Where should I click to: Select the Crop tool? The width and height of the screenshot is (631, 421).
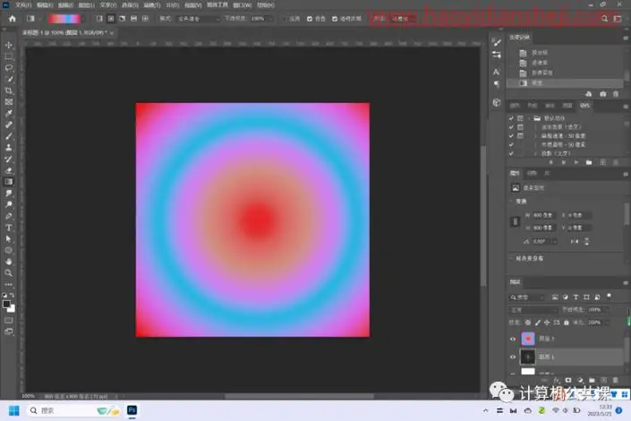[8, 90]
